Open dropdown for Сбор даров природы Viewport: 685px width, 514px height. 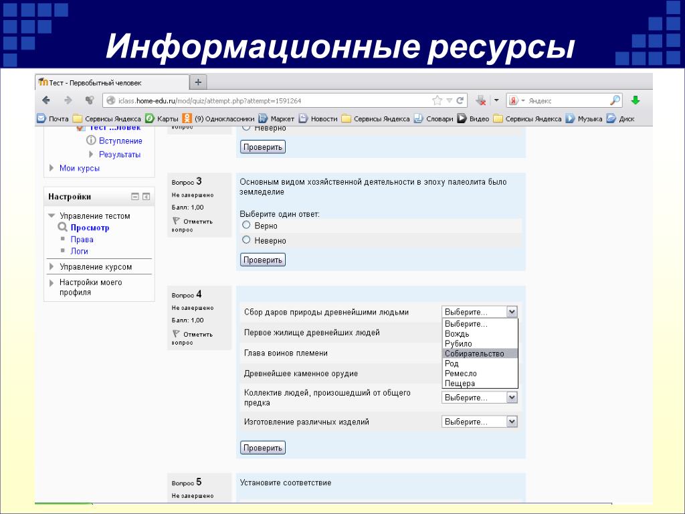[480, 312]
